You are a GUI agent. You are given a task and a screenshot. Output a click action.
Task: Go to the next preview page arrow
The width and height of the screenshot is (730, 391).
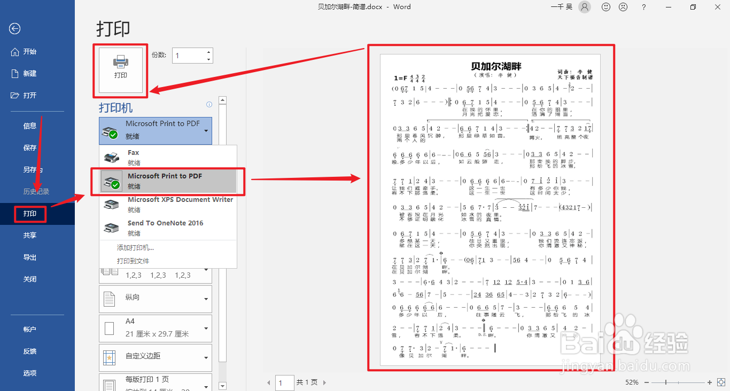324,382
